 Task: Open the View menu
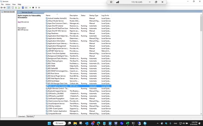14,5
